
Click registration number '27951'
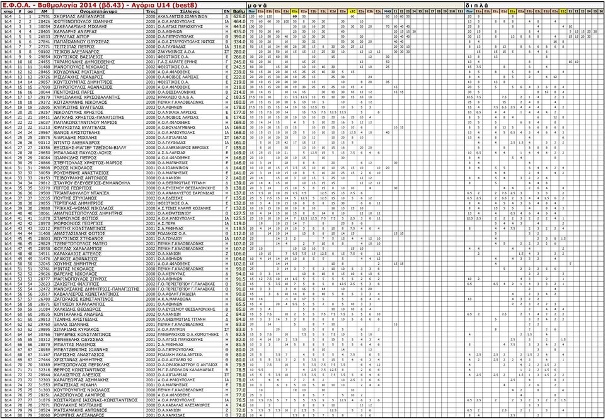tap(44, 17)
